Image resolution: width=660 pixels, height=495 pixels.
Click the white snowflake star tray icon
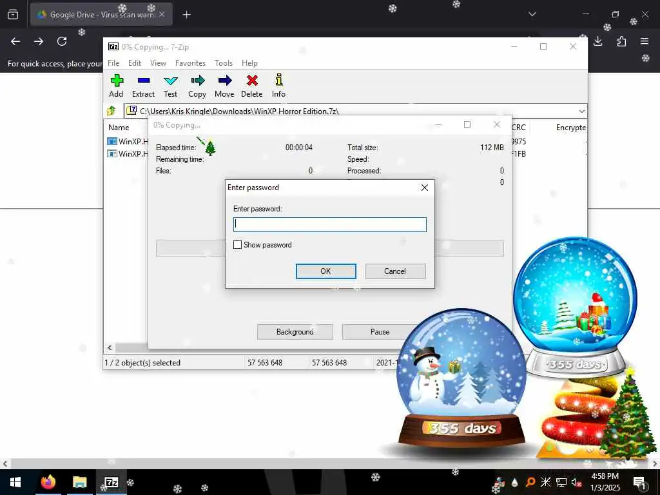point(545,482)
